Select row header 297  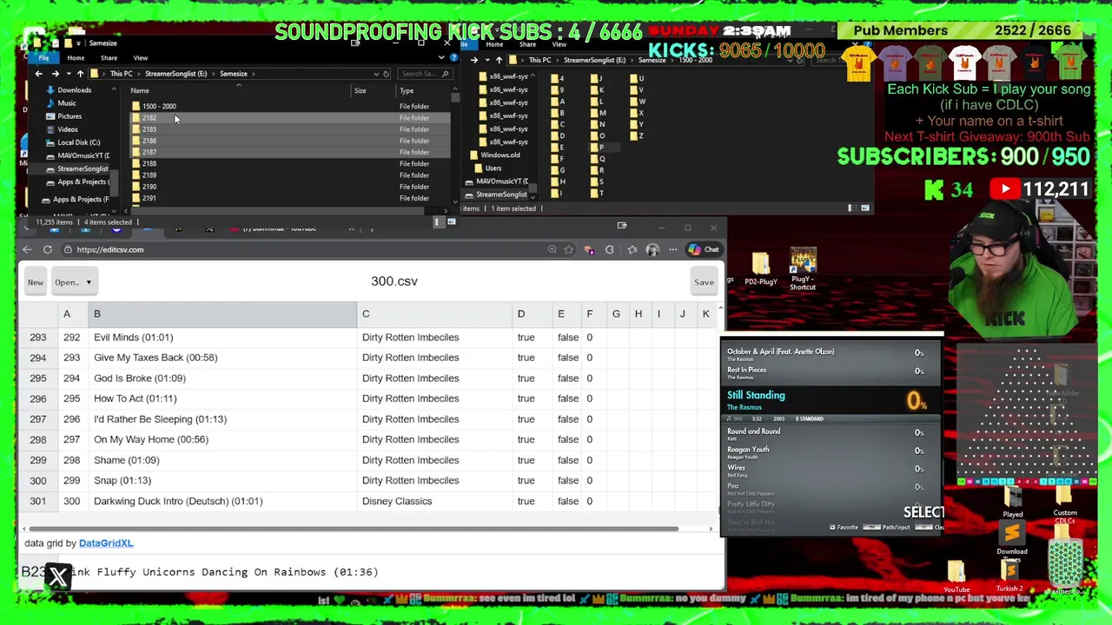tap(37, 419)
